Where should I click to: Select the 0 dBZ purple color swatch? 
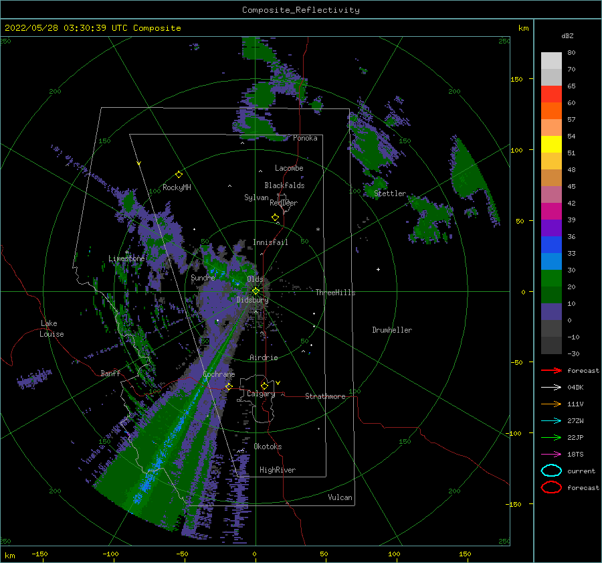click(x=551, y=312)
